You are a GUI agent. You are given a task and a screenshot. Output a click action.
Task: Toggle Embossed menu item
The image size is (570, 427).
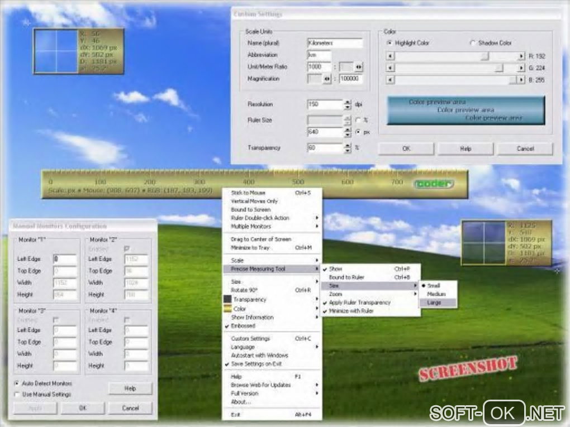[272, 326]
